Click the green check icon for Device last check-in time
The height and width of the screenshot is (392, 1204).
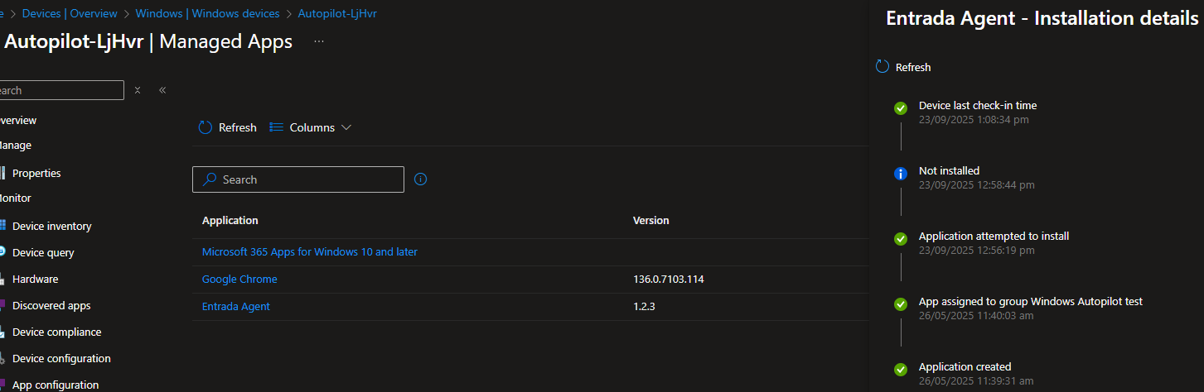point(901,108)
